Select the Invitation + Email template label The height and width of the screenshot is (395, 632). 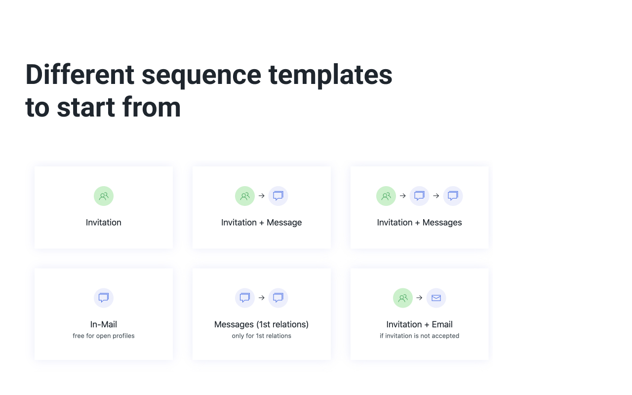click(419, 324)
